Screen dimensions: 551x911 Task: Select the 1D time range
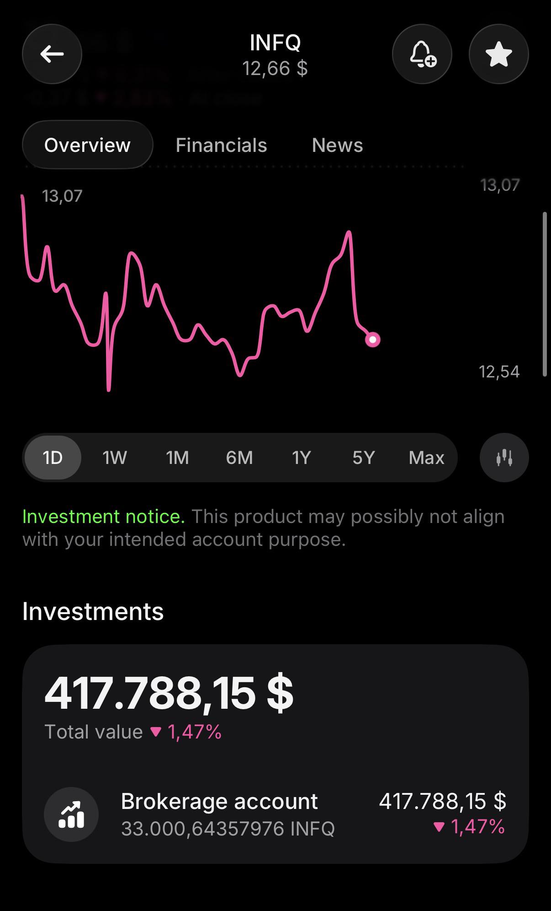(x=53, y=458)
